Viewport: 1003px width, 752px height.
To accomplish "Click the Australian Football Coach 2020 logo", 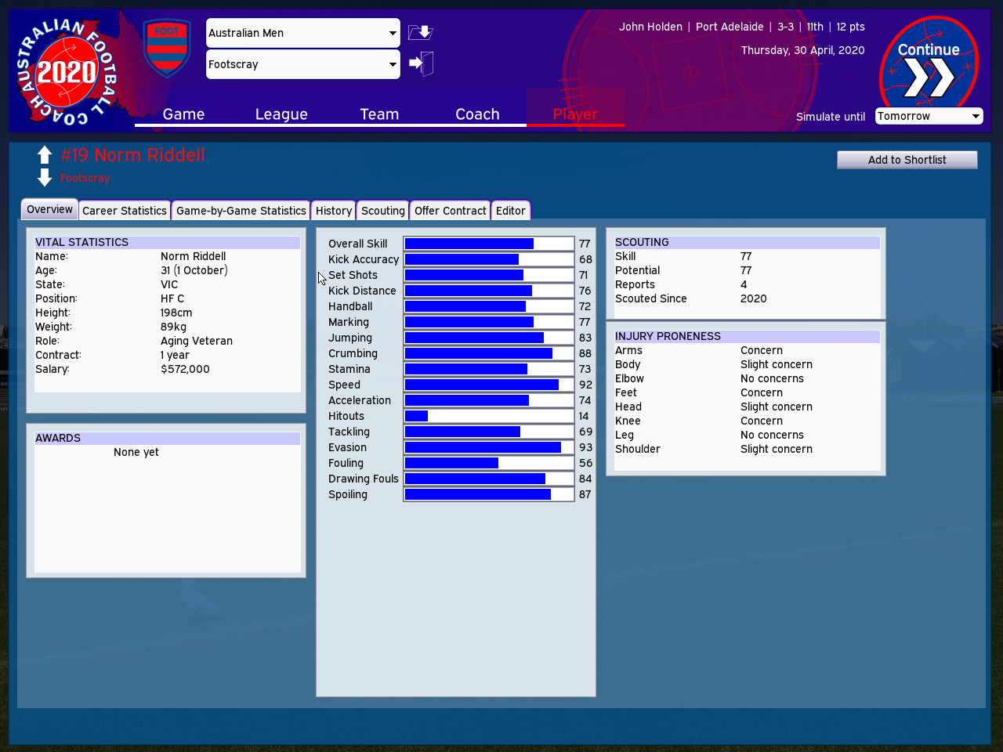I will click(x=67, y=70).
